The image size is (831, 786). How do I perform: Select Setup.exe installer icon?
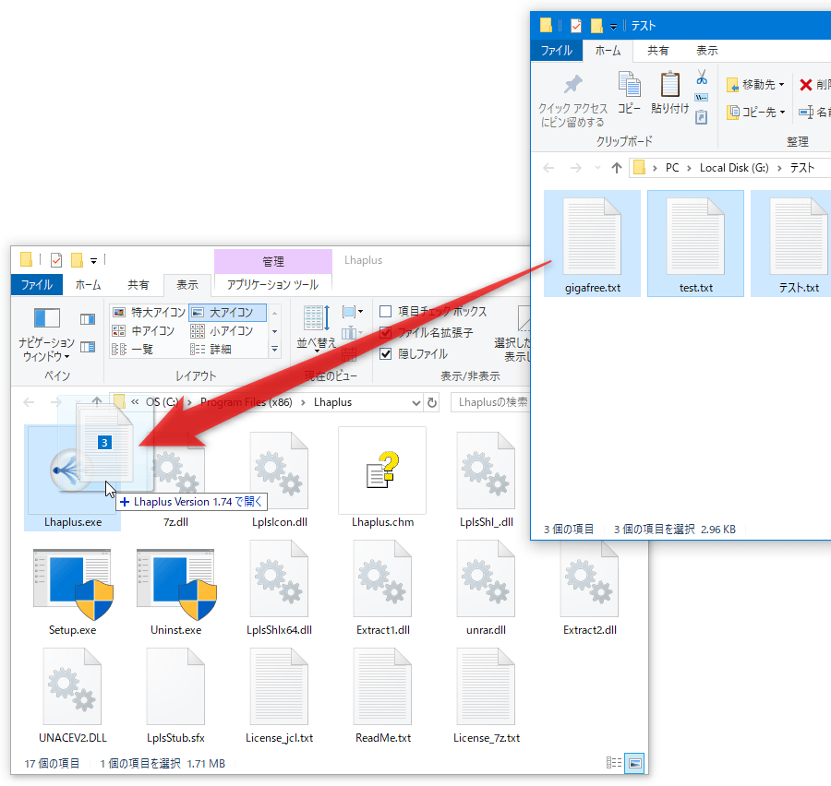[73, 584]
